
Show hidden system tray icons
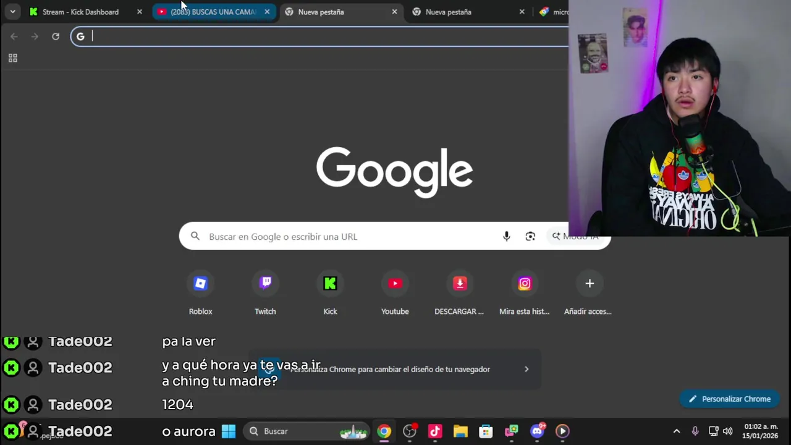coord(677,431)
